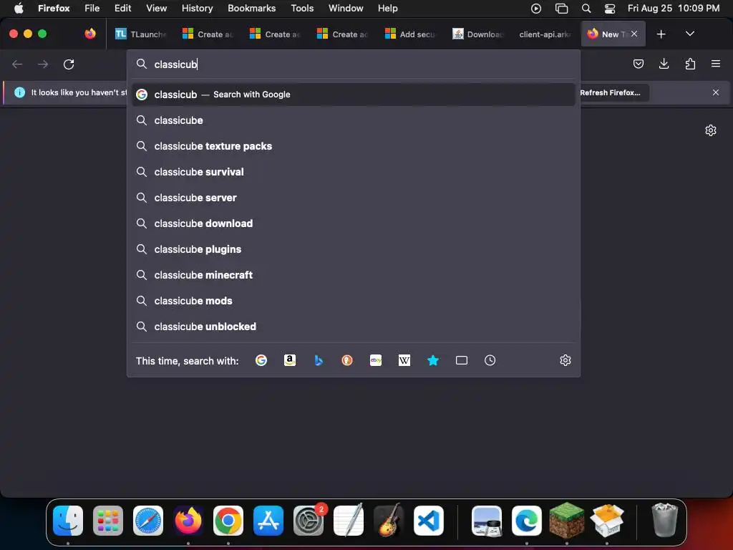Open search settings gear in dropdown

(565, 360)
